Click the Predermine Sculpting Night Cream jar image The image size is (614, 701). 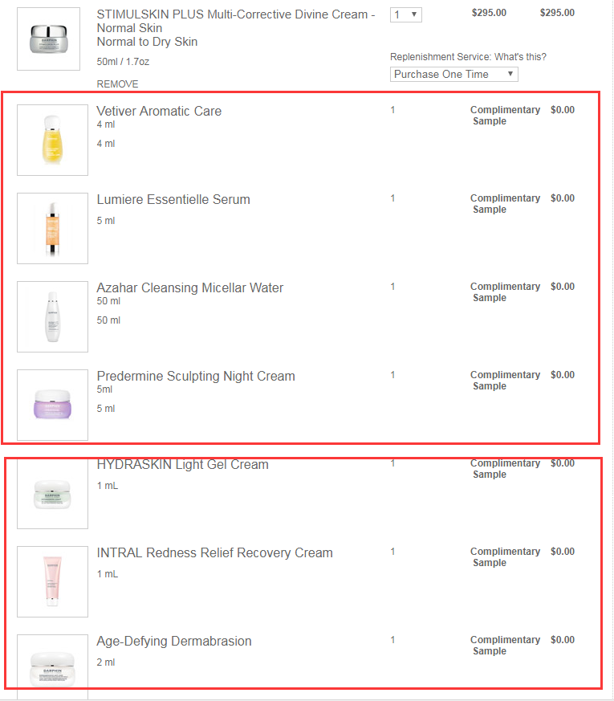[x=52, y=405]
